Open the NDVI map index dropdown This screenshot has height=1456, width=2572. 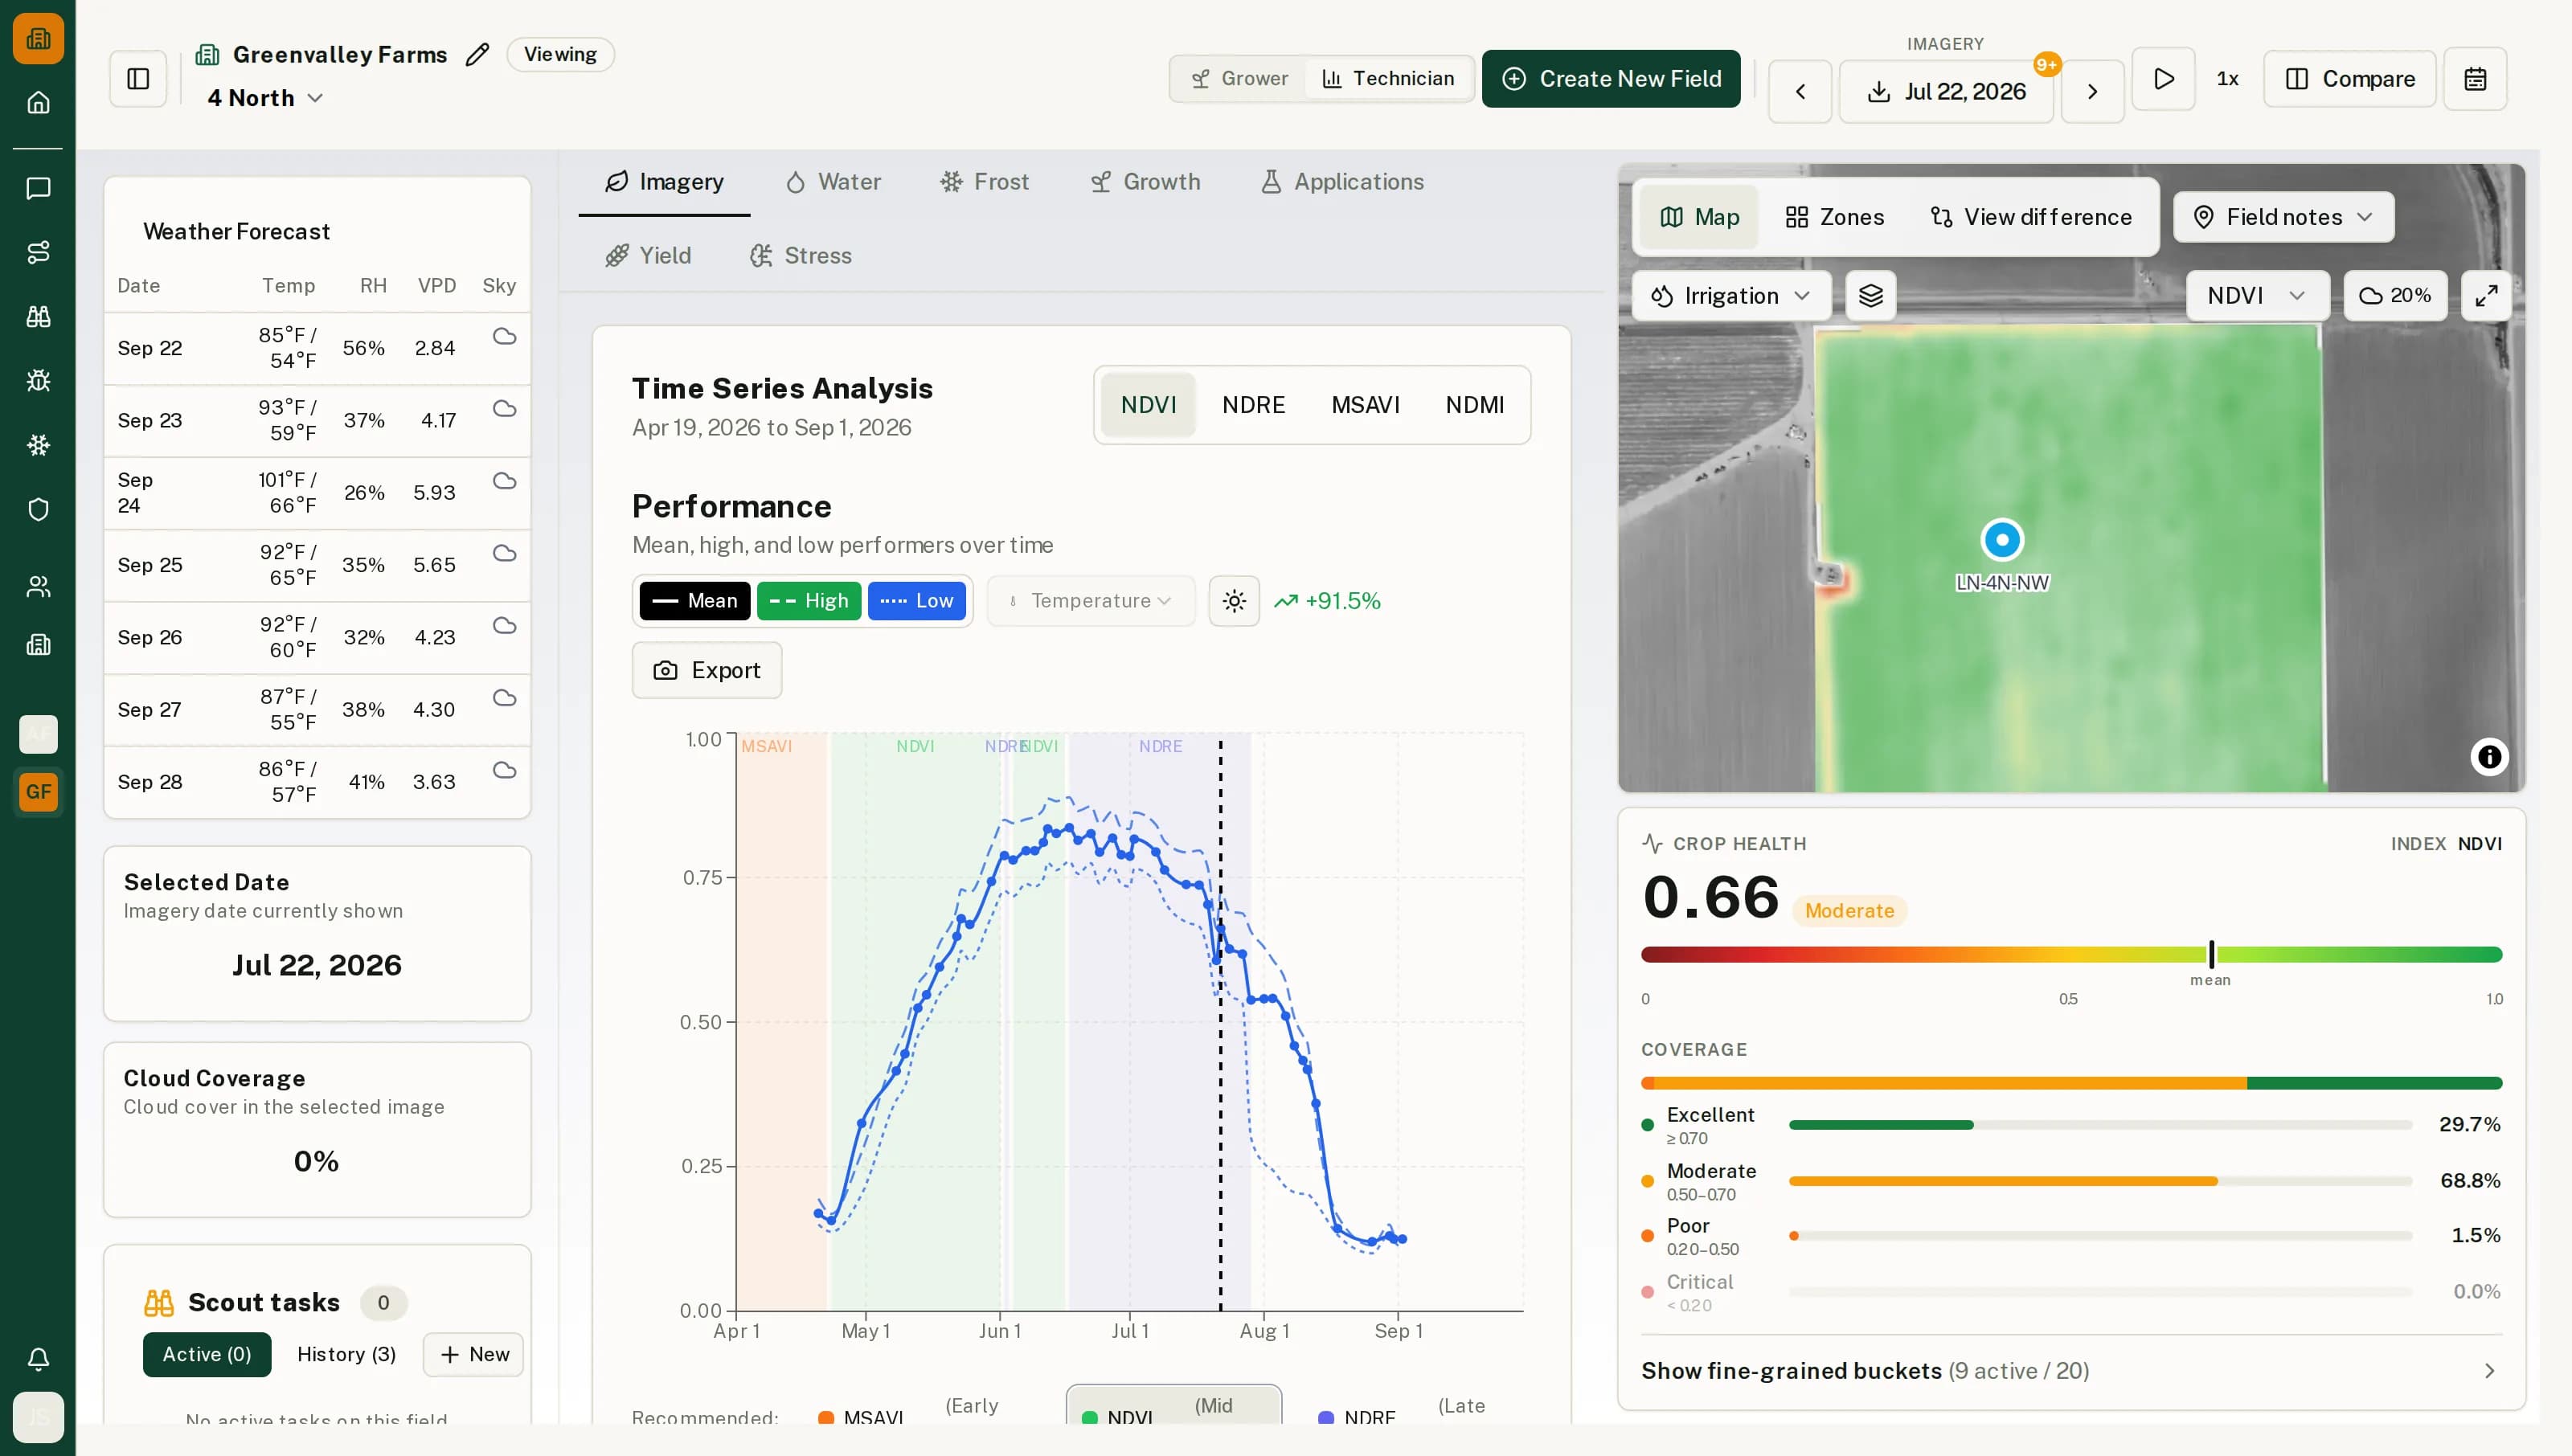point(2257,296)
